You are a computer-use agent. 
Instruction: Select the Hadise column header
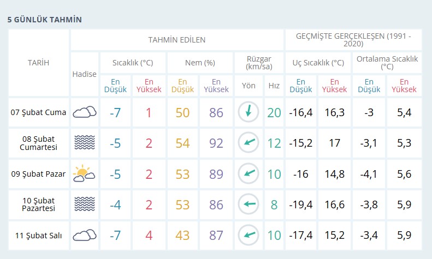(85, 74)
